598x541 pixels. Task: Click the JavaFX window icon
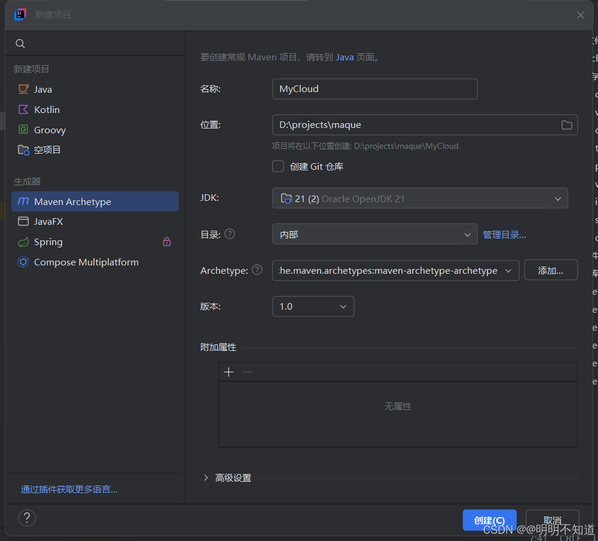(x=23, y=221)
